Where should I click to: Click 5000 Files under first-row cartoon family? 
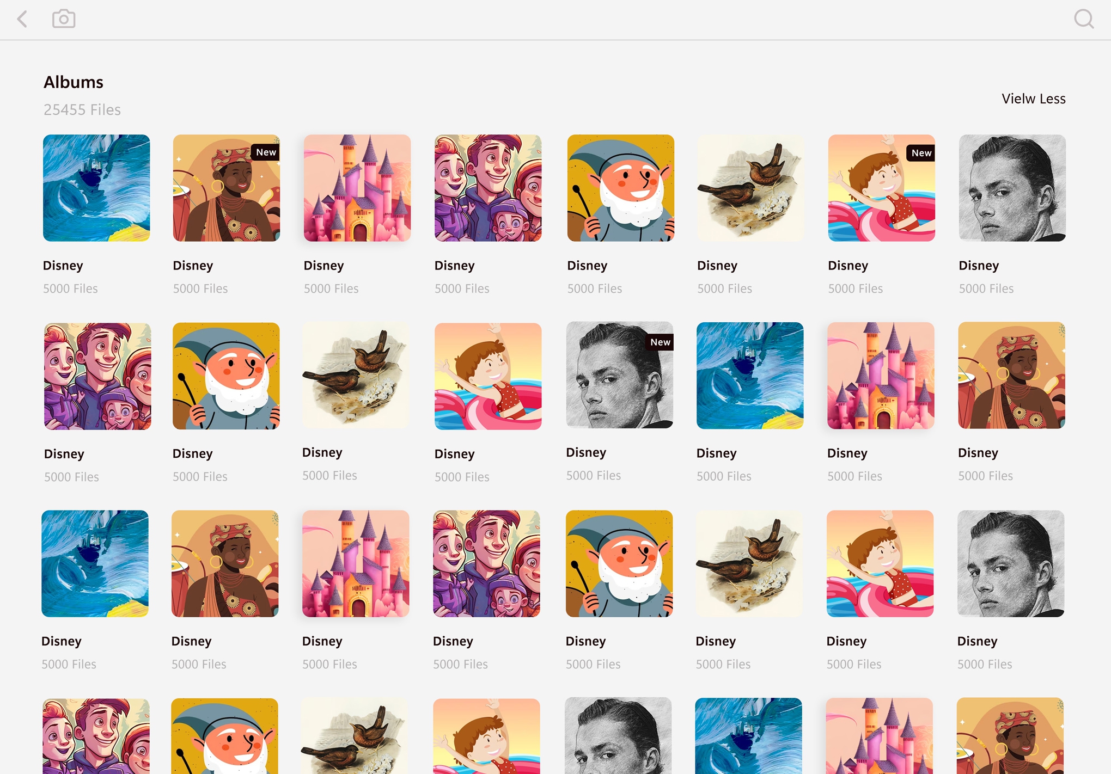point(462,288)
